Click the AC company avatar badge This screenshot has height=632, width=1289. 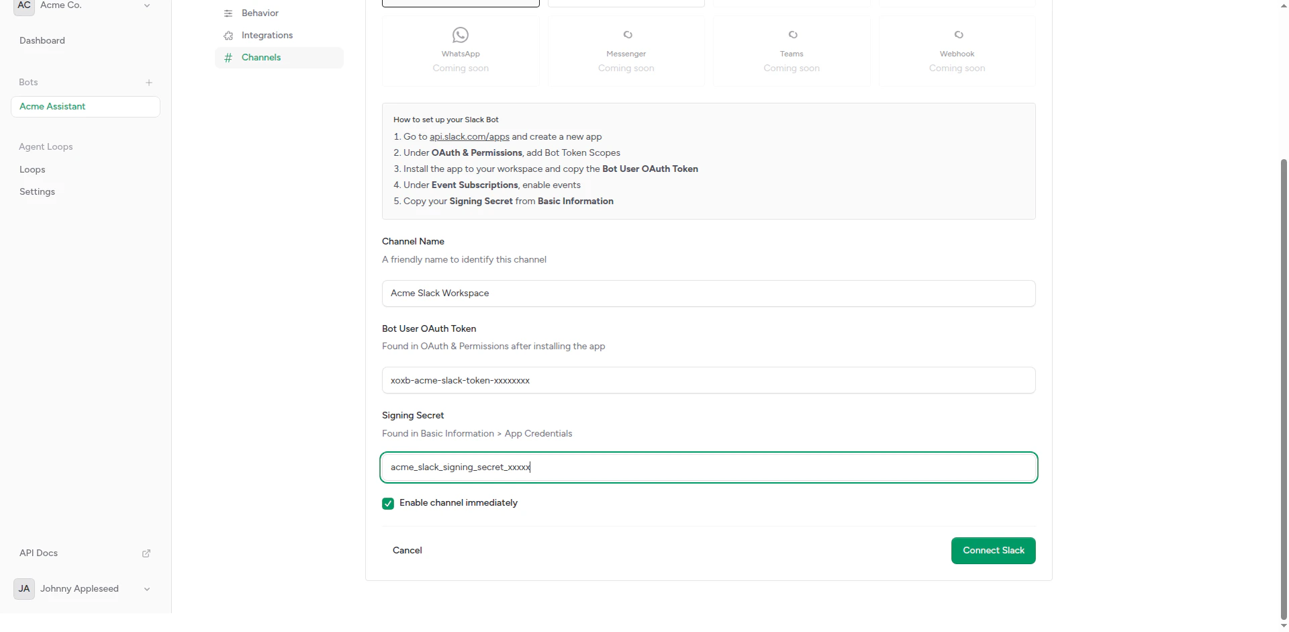[23, 7]
